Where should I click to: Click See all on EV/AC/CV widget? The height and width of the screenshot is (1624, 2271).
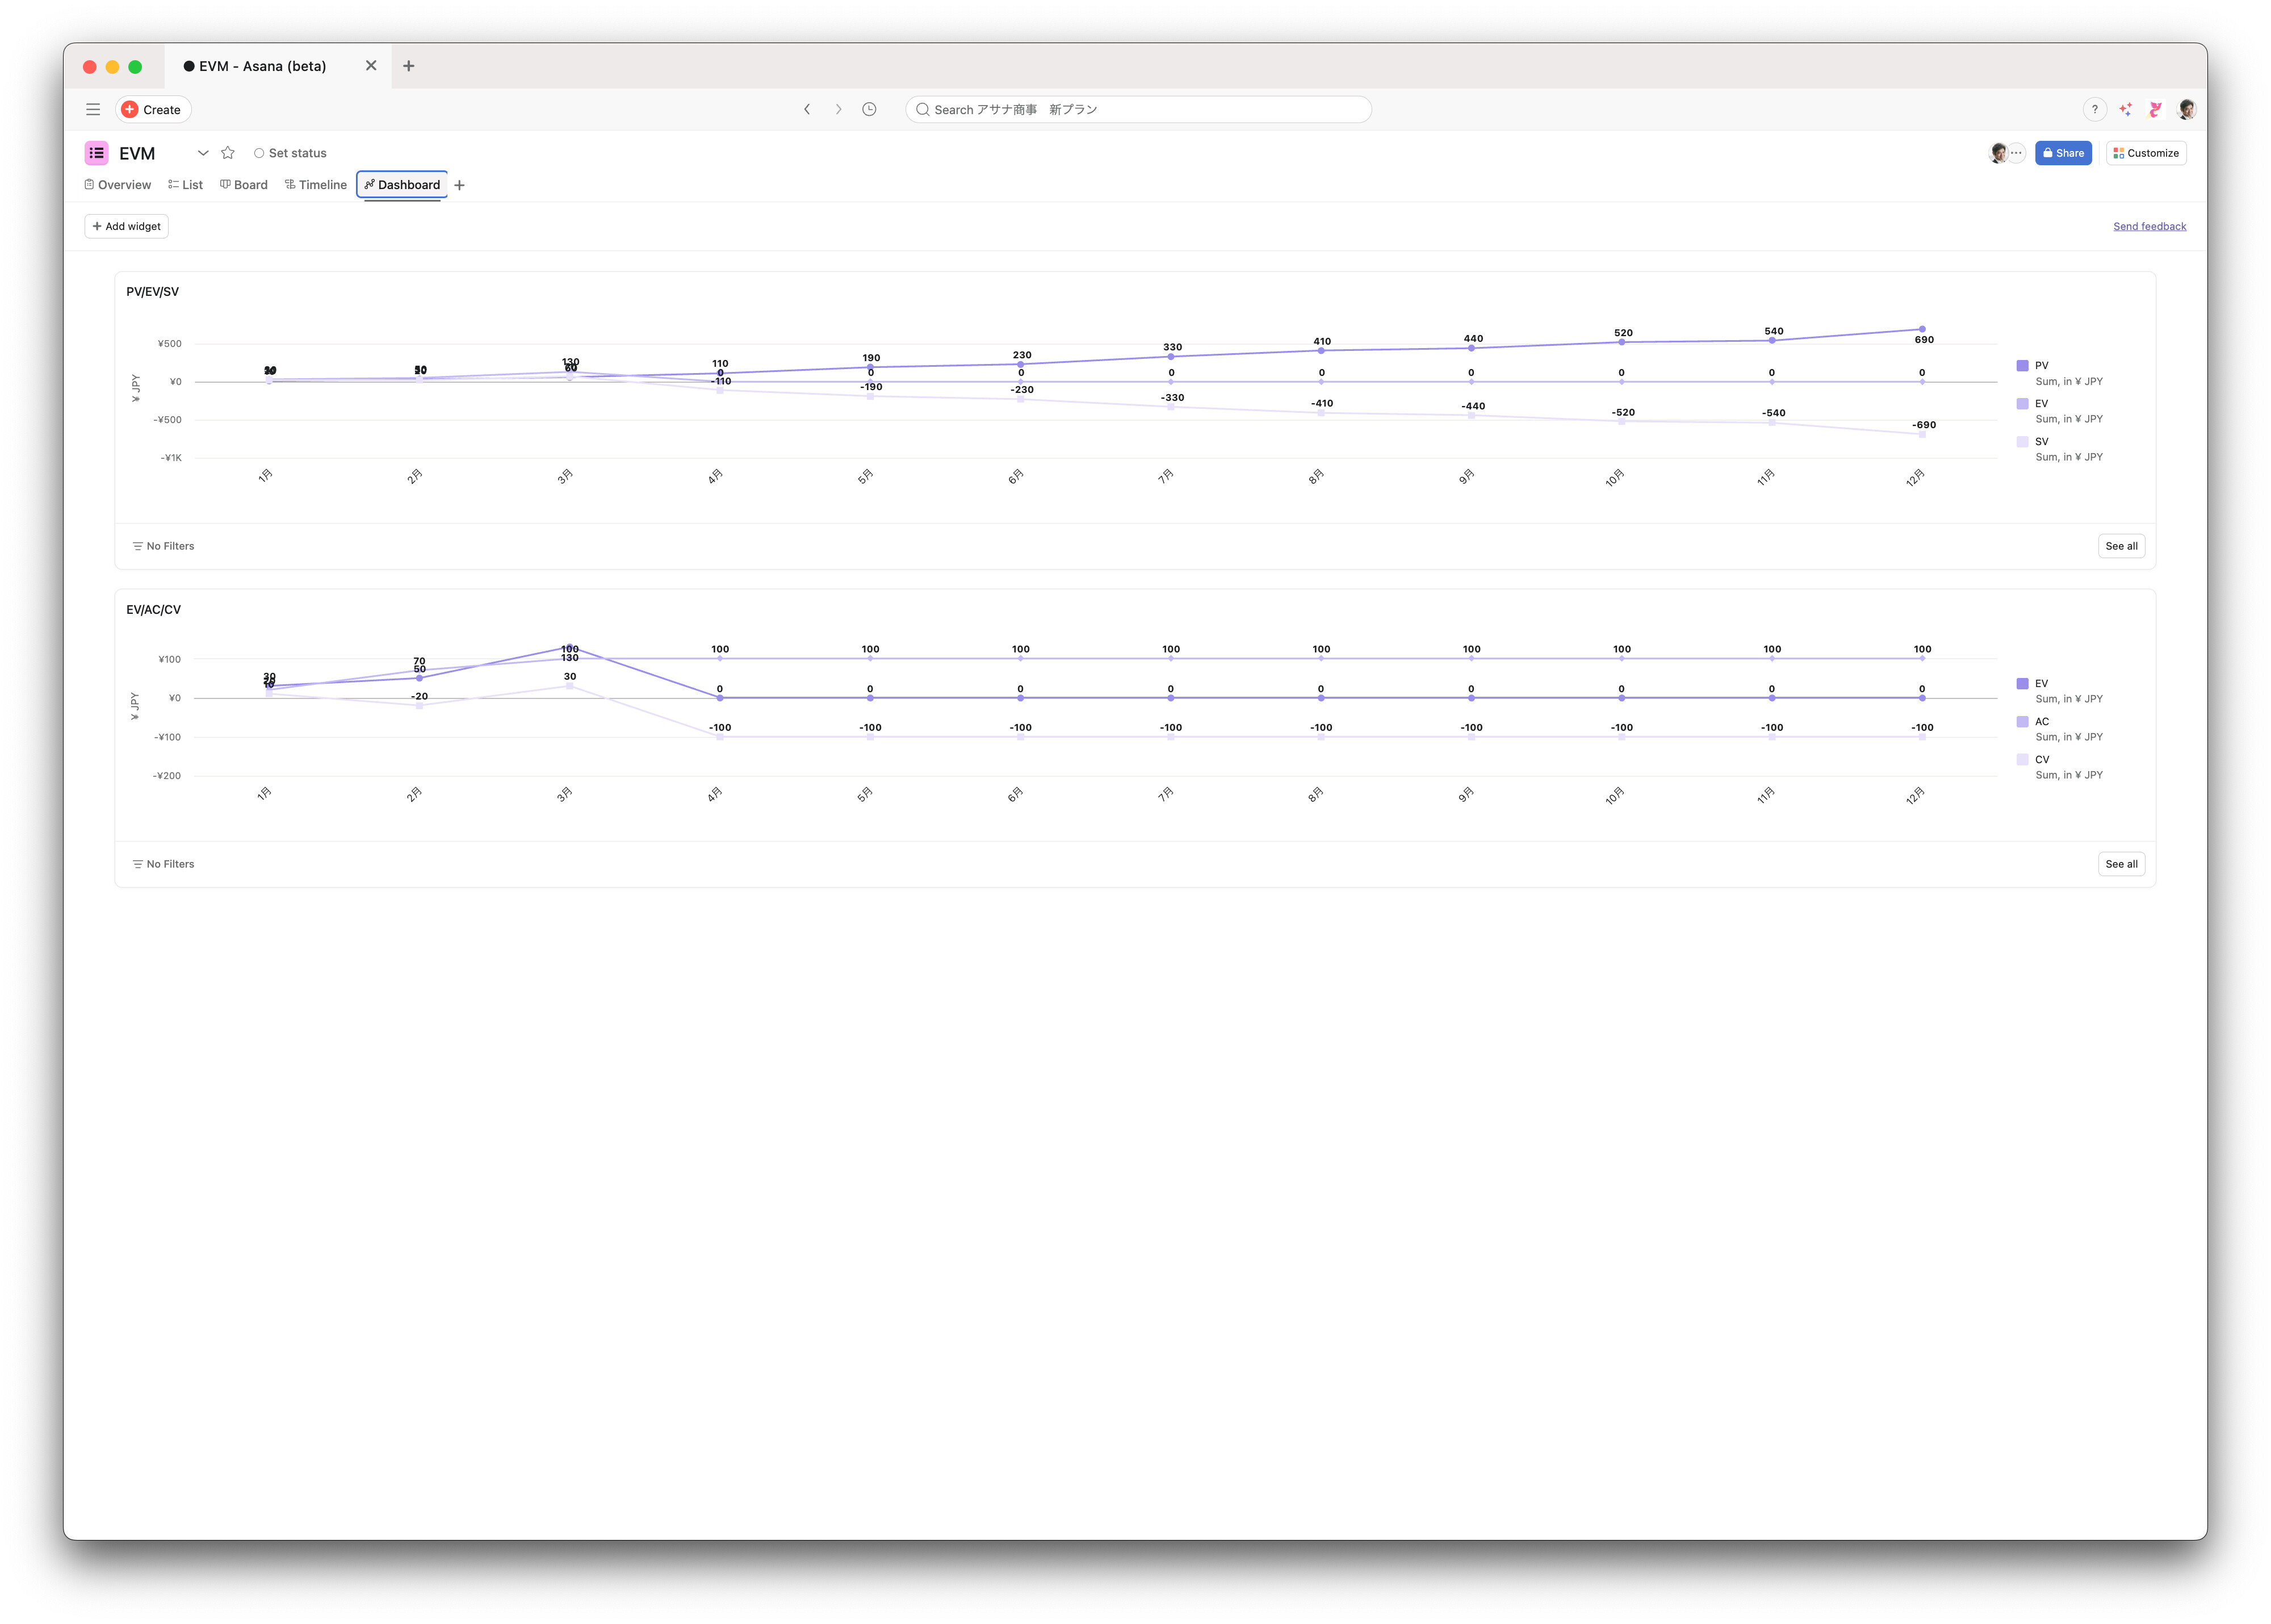click(2120, 864)
